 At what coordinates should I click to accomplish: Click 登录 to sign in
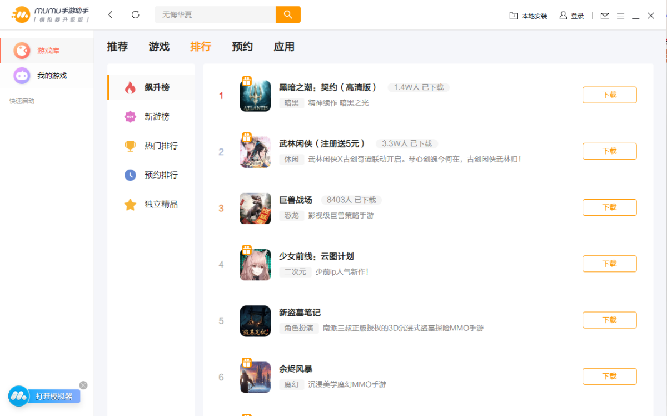pos(576,16)
